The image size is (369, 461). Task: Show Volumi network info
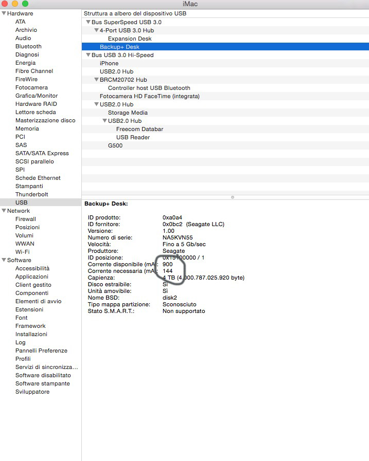pyautogui.click(x=24, y=235)
